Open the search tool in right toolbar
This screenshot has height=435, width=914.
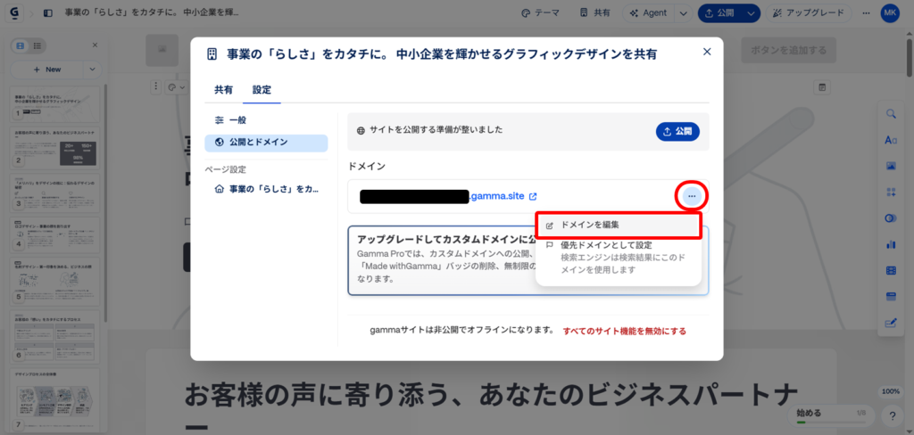(890, 114)
